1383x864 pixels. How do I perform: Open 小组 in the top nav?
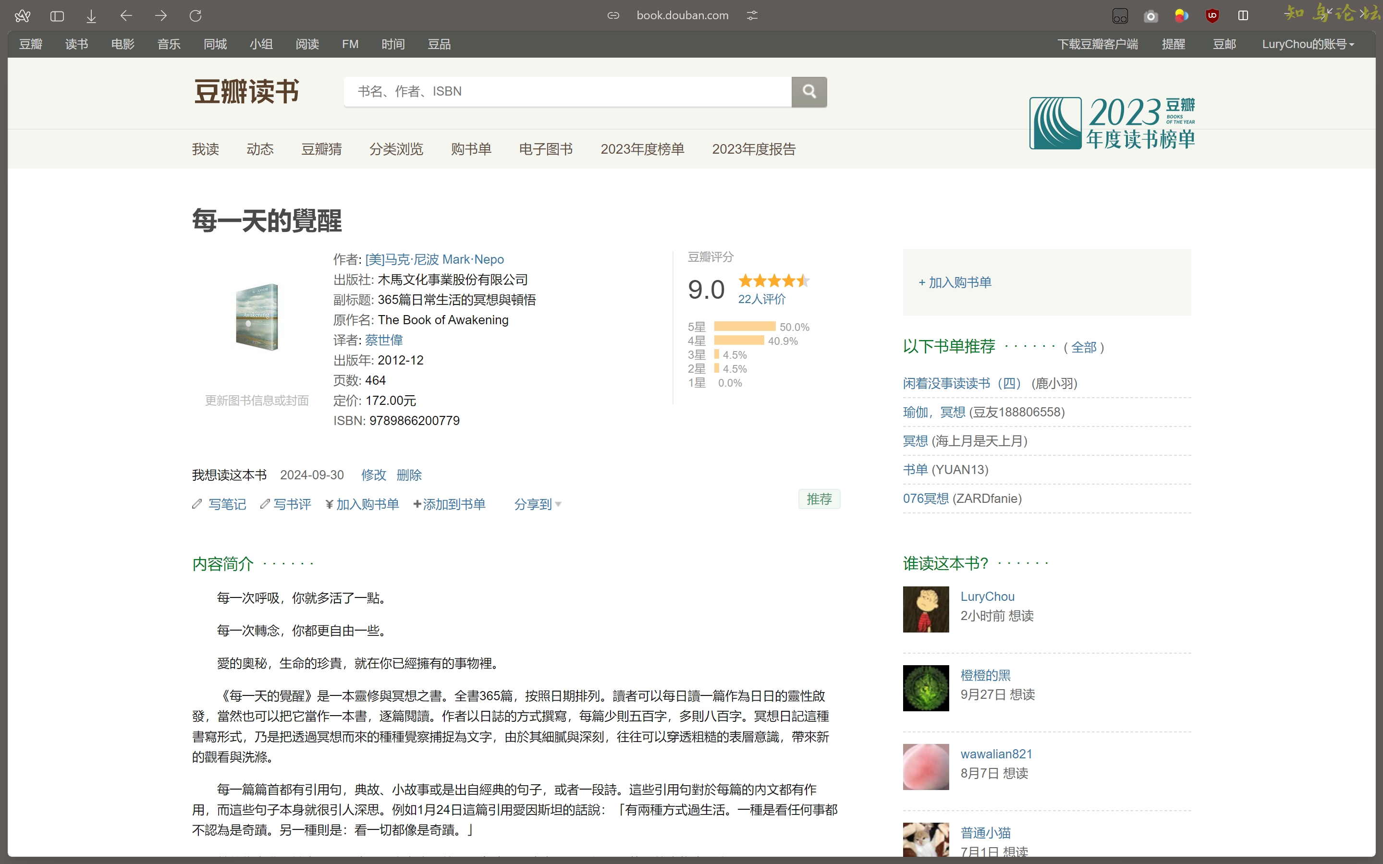coord(261,44)
